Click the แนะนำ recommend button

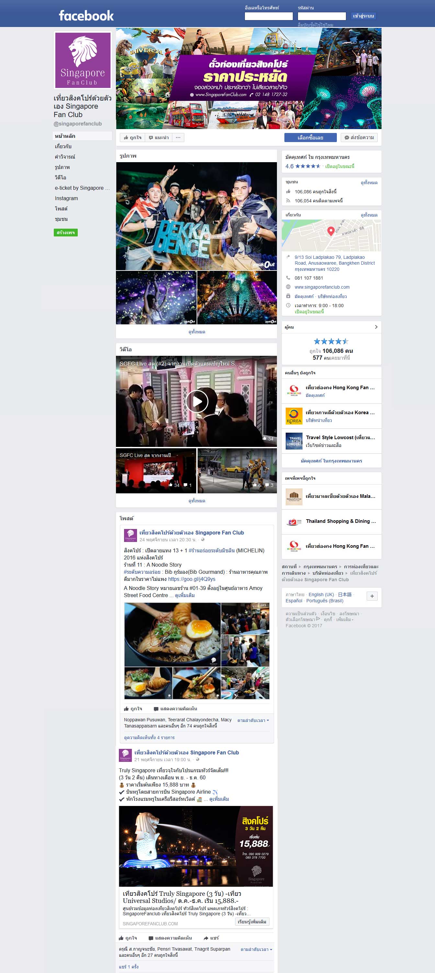(x=159, y=138)
